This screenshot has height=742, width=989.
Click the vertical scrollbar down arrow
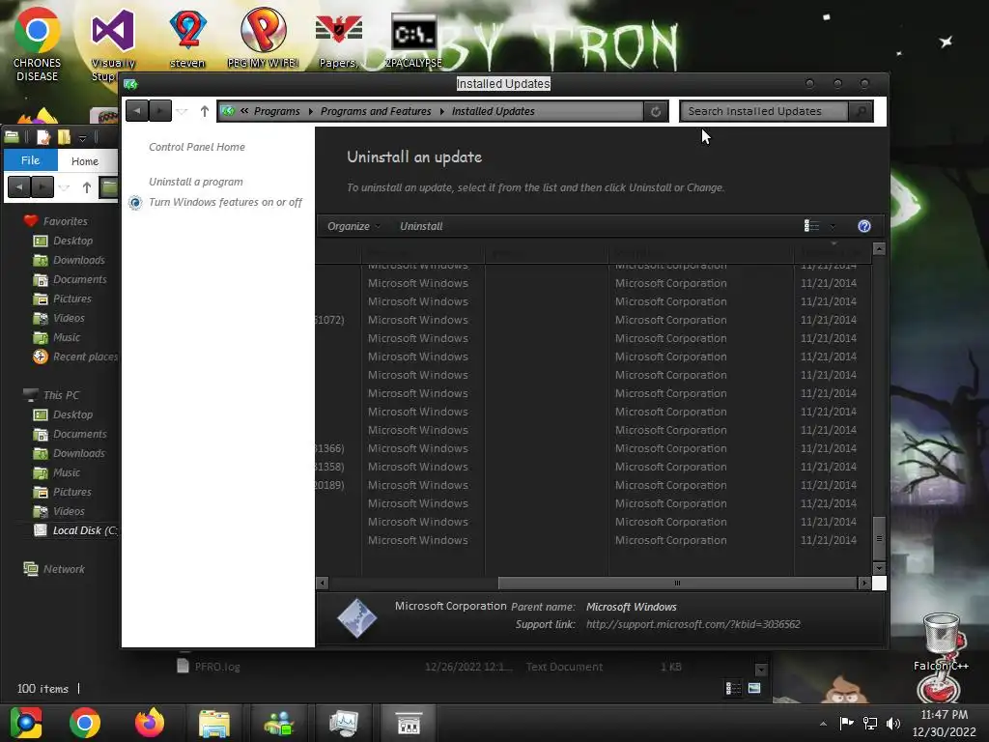[x=879, y=568]
